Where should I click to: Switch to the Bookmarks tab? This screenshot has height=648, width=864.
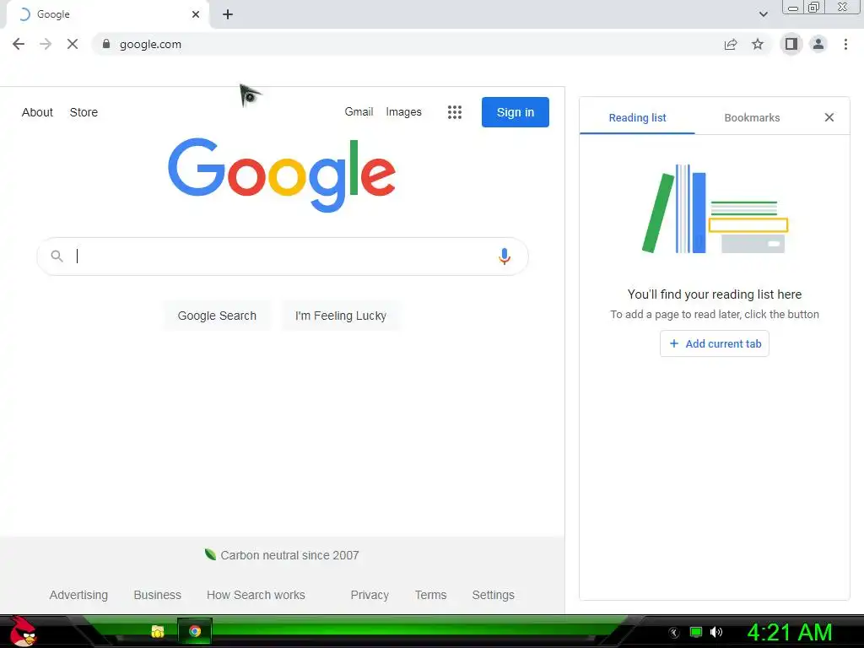pos(752,117)
